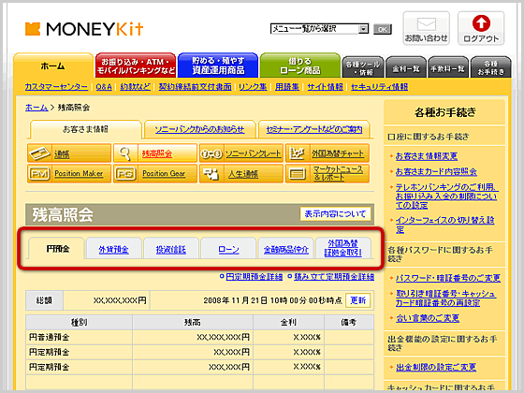Click the パスワード・暗証番号のご変更 link
The height and width of the screenshot is (393, 524).
[448, 278]
